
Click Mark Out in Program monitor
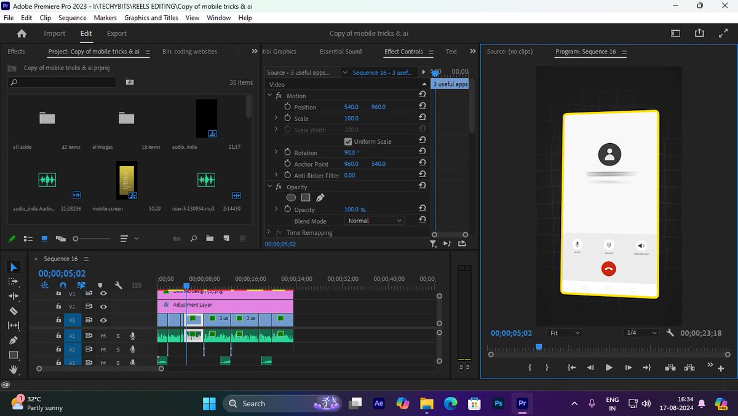547,367
